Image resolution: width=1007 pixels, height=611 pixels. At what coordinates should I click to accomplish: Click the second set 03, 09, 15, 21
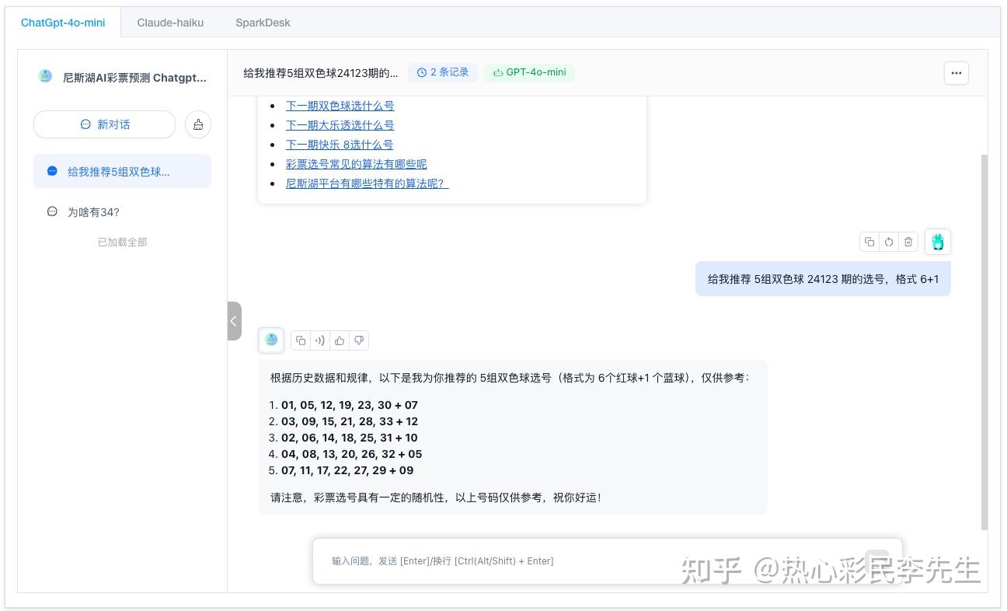pos(350,421)
